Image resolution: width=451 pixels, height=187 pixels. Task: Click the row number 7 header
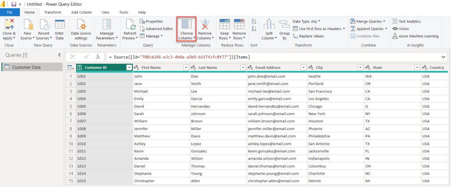coord(70,121)
